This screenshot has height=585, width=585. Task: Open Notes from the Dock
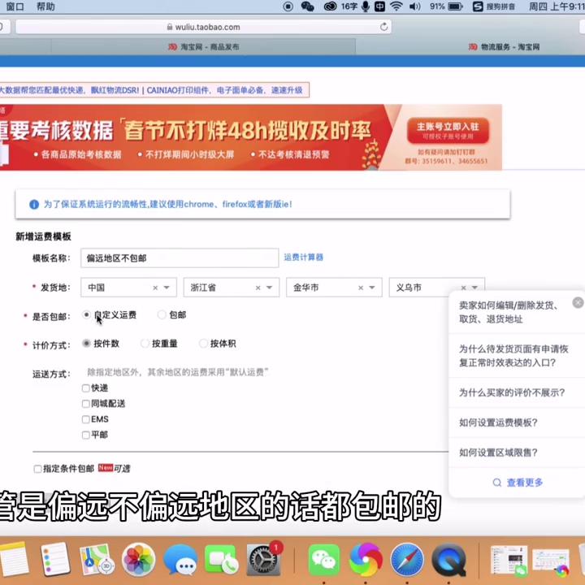[14, 559]
